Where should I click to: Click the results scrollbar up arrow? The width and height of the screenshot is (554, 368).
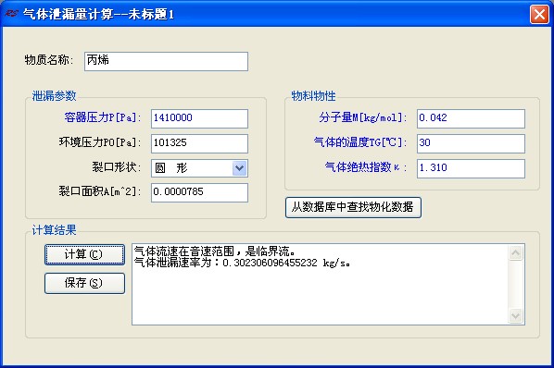tap(515, 252)
